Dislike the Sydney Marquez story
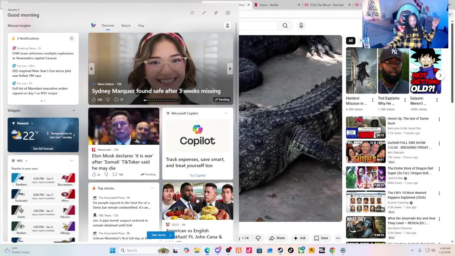This screenshot has height=256, width=455. pos(108,100)
